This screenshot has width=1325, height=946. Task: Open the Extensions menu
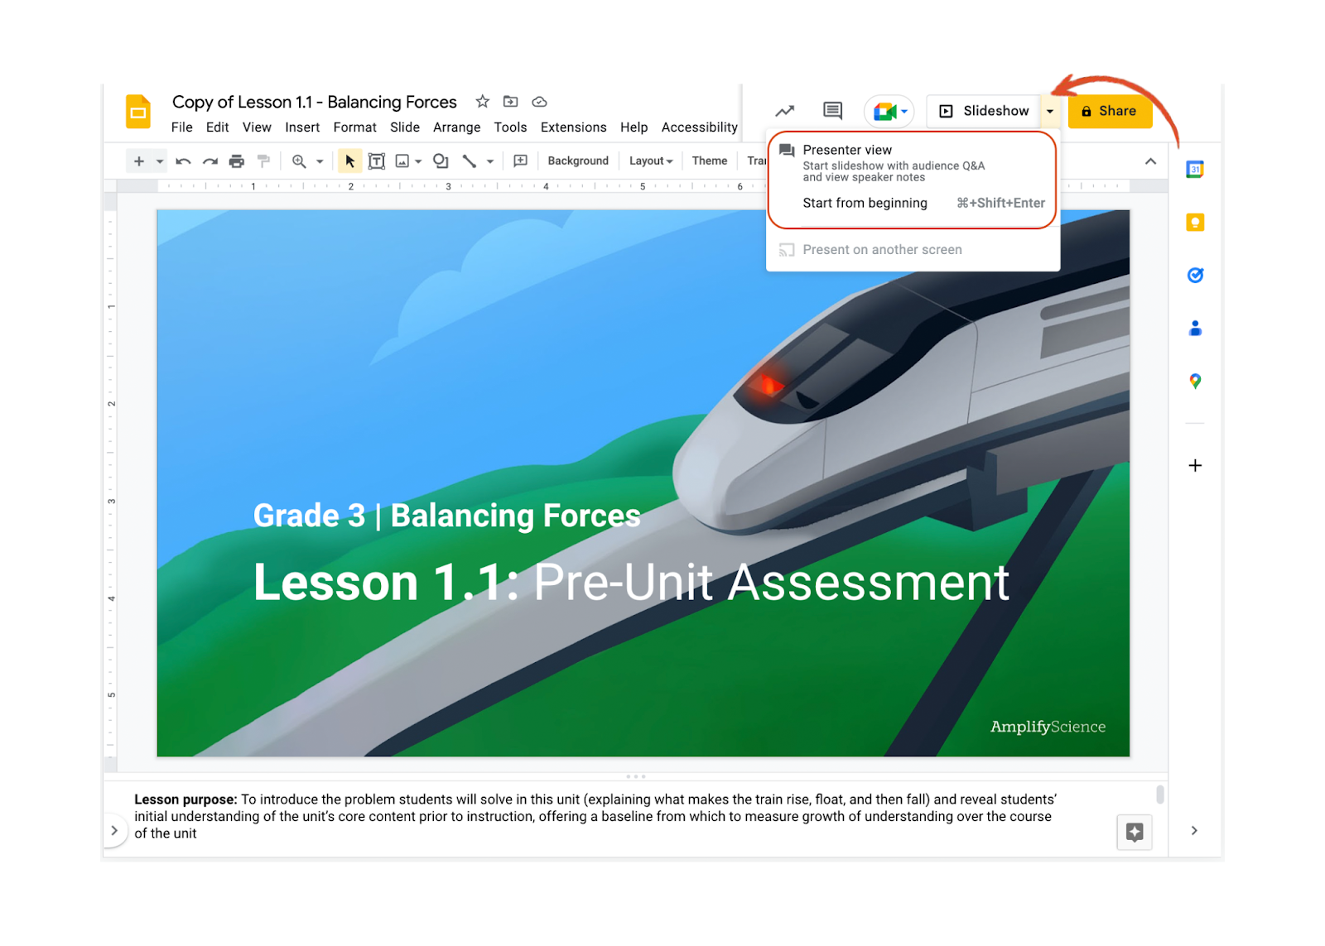point(573,127)
